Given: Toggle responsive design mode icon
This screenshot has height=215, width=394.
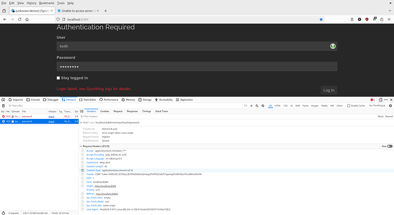Looking at the screenshot, I should 380,99.
